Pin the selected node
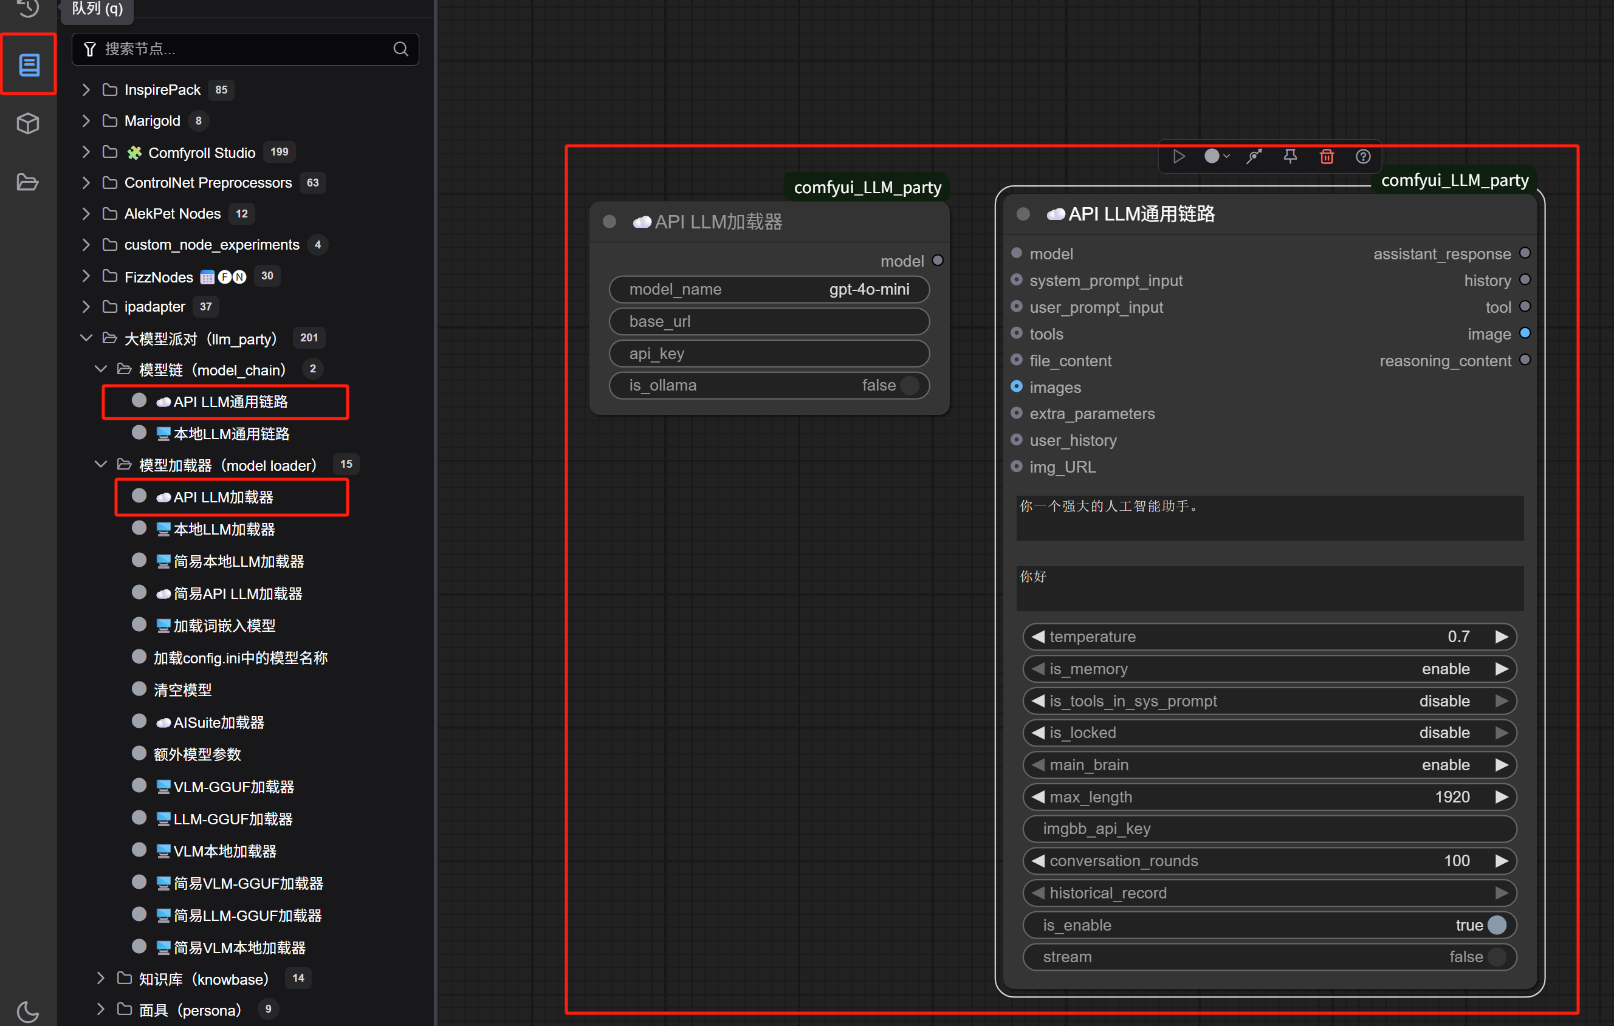The height and width of the screenshot is (1026, 1614). point(1290,157)
